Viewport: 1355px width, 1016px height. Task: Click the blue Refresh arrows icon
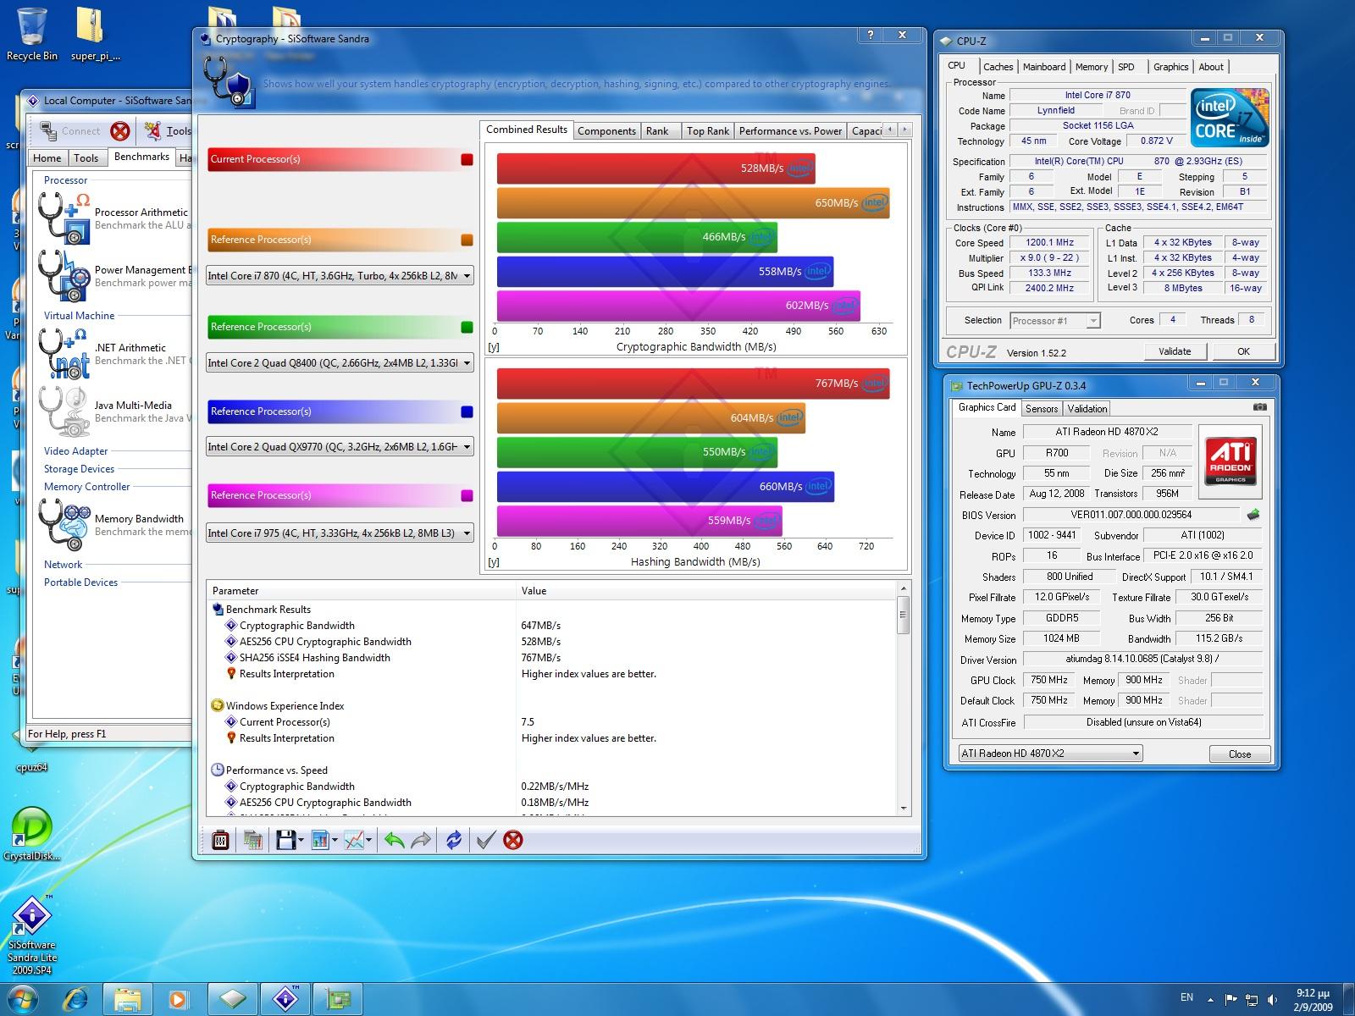click(454, 840)
